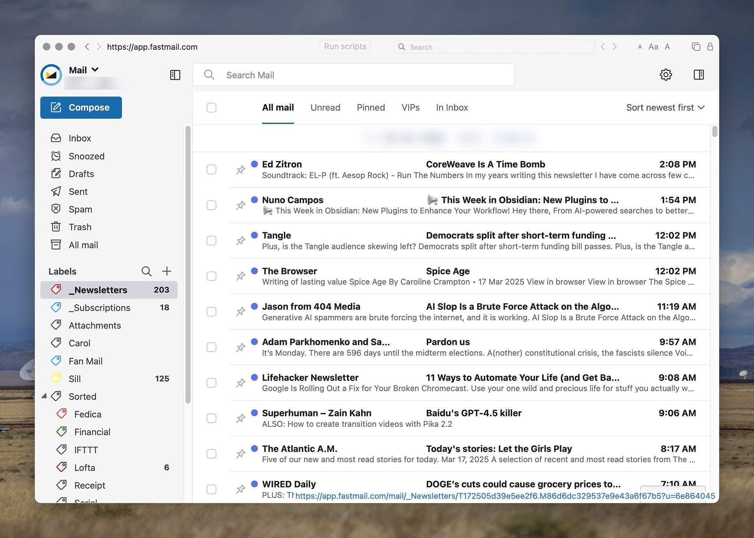Select the All mail tab

[278, 108]
